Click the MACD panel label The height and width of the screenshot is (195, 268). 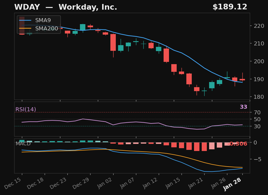click(23, 144)
